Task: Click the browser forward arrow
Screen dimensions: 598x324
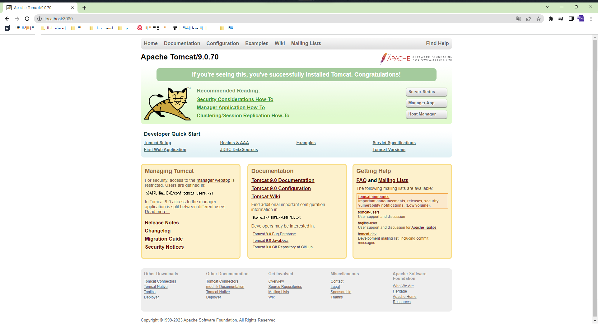Action: tap(17, 19)
